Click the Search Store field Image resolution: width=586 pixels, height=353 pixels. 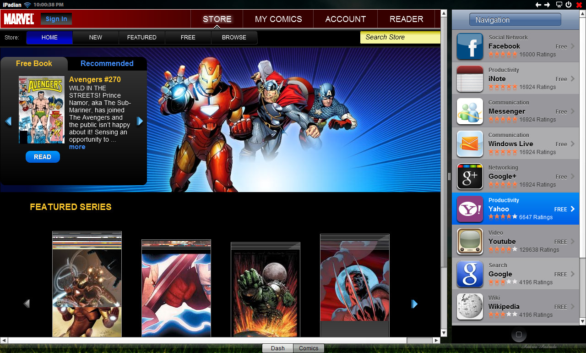pyautogui.click(x=401, y=38)
